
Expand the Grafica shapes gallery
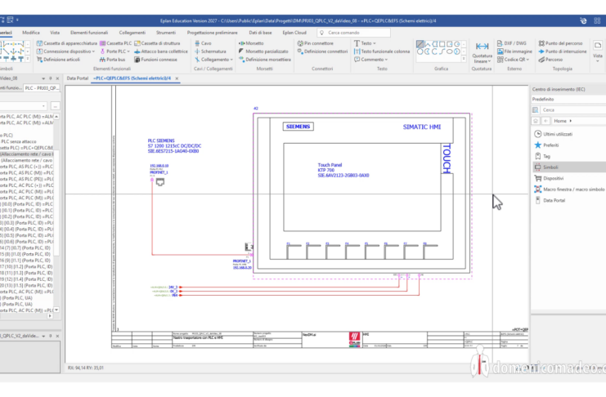point(464,59)
